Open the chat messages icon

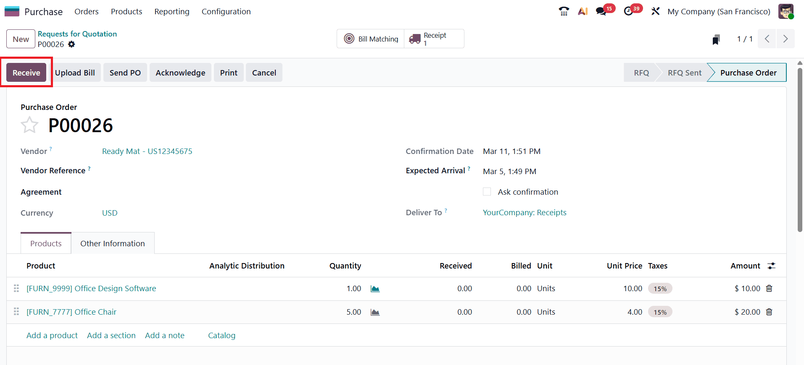[601, 11]
